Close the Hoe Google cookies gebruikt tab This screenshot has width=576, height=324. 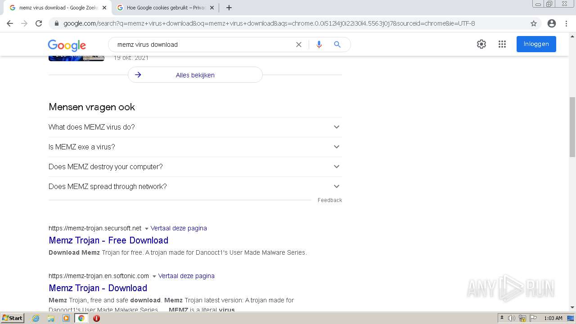212,8
